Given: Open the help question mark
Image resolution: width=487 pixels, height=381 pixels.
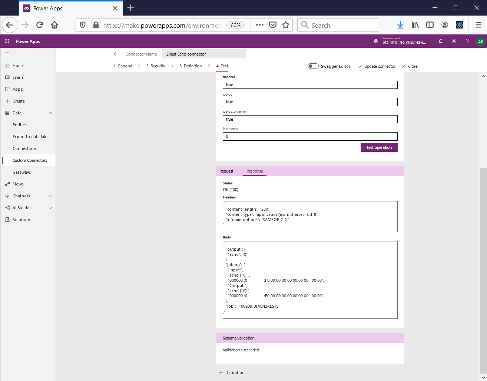Looking at the screenshot, I should [467, 41].
